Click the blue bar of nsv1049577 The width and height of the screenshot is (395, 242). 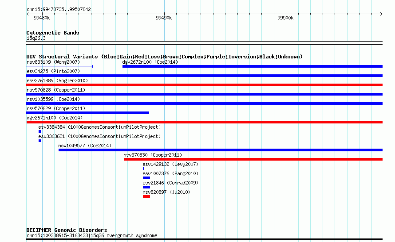coord(221,150)
